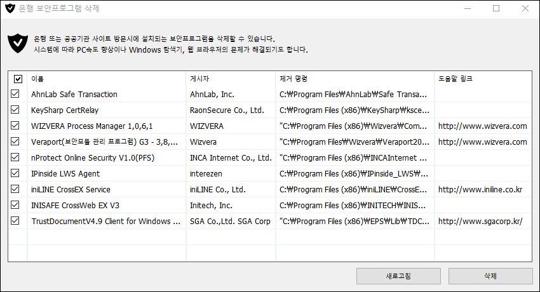The width and height of the screenshot is (540, 292).
Task: Uncheck WIZVERA Process Manager checkbox
Action: click(x=15, y=126)
